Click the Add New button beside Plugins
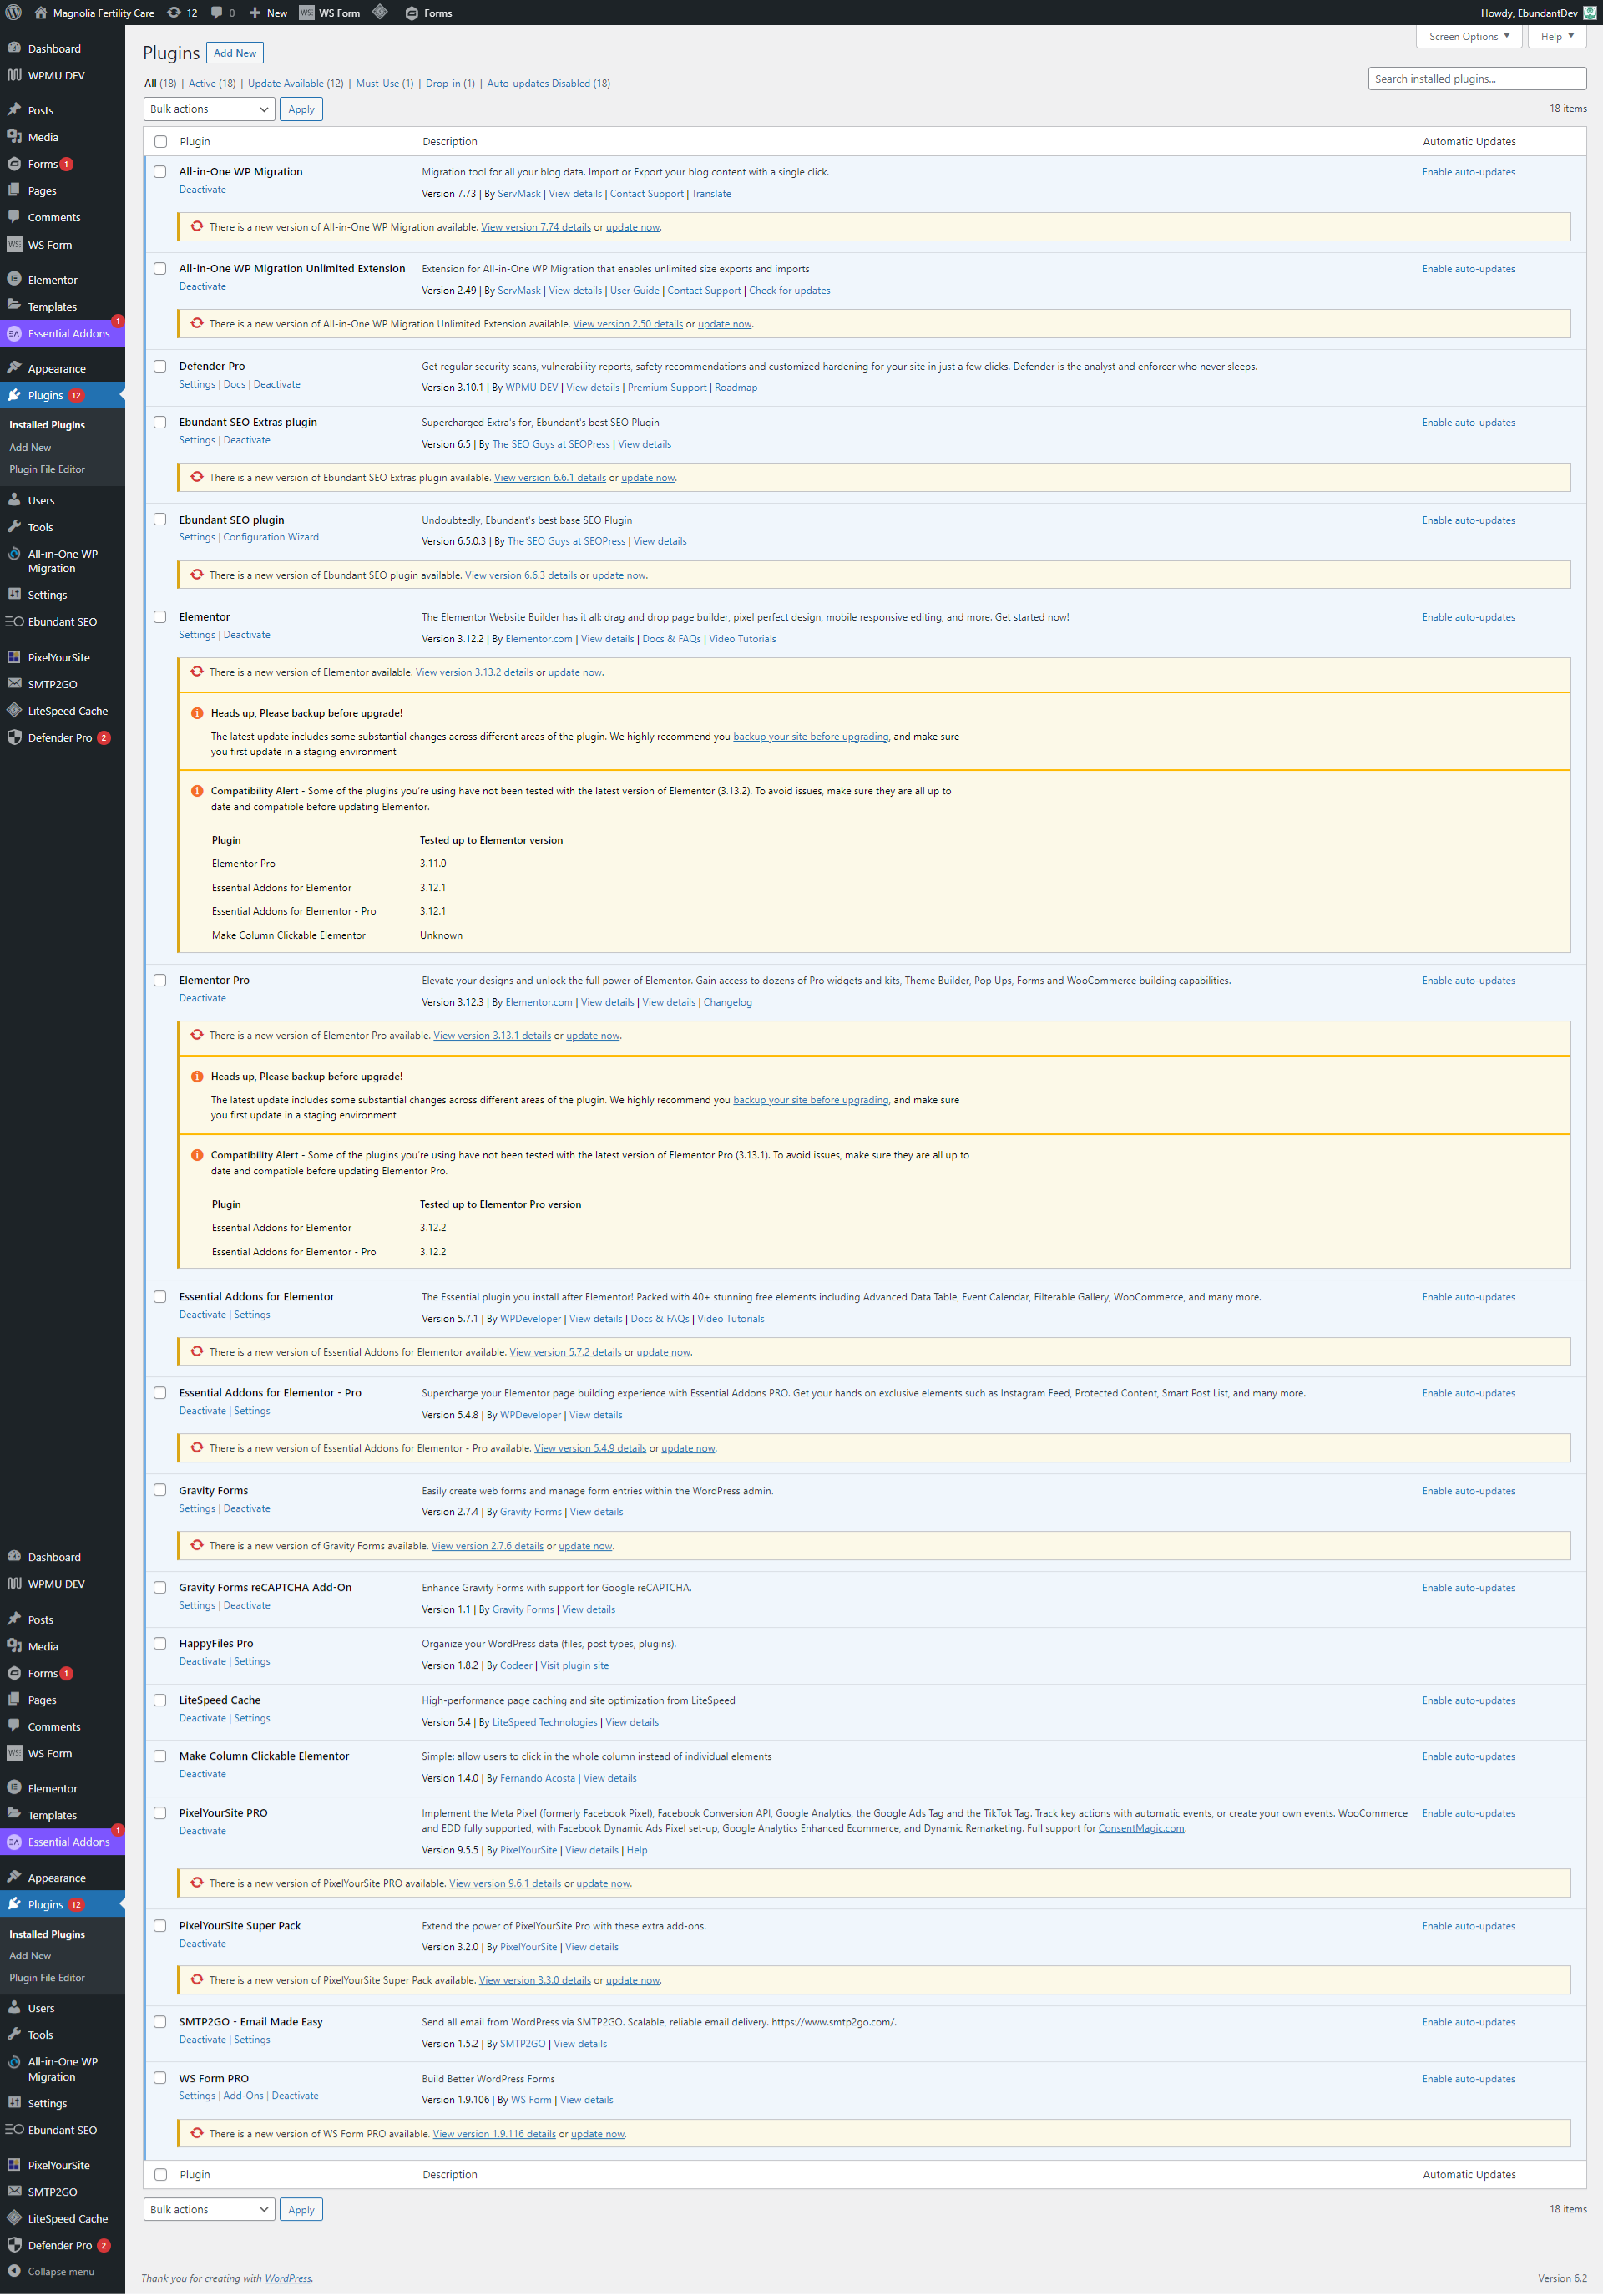The image size is (1603, 2296). pos(235,53)
